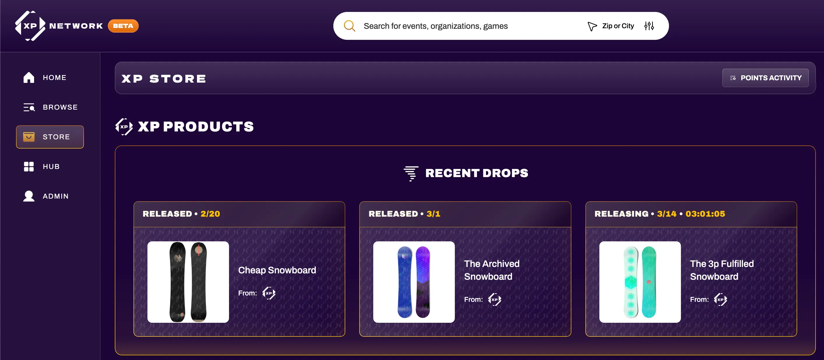Click the XP Network logo
The image size is (824, 360).
point(31,26)
